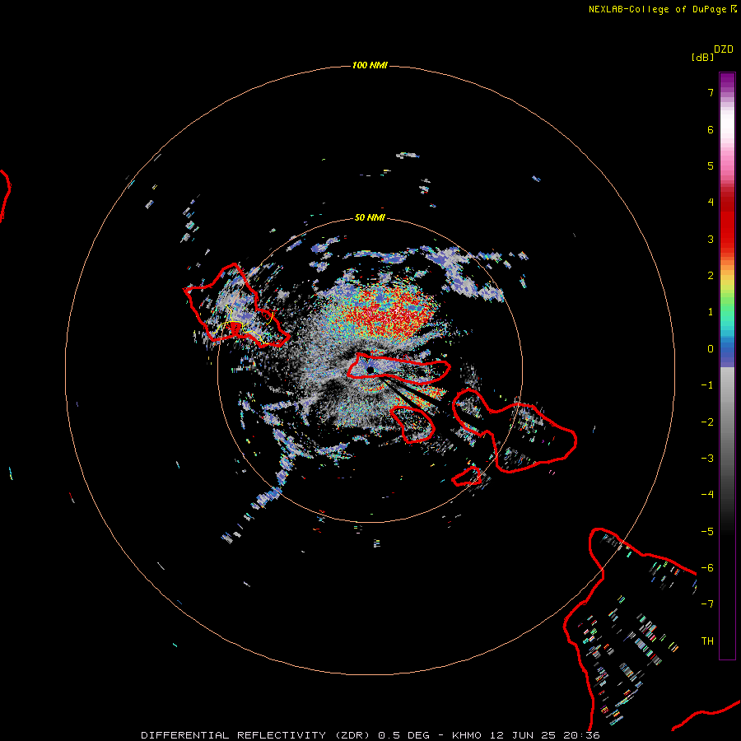Click the [dB] units label
This screenshot has height=741, width=741.
pos(702,57)
